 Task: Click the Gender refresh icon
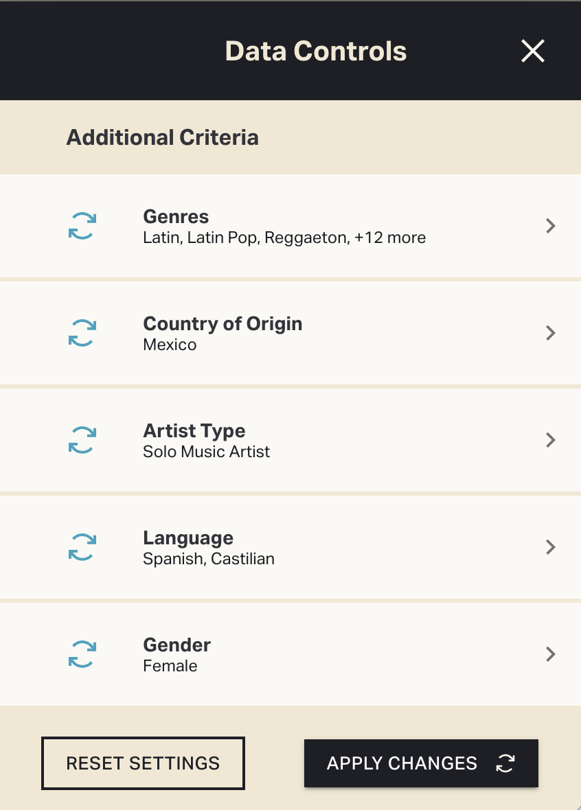click(x=82, y=654)
